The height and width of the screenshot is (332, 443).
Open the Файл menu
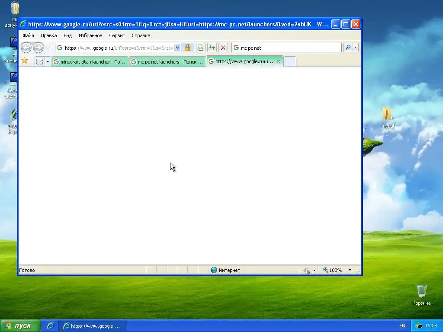(x=28, y=35)
